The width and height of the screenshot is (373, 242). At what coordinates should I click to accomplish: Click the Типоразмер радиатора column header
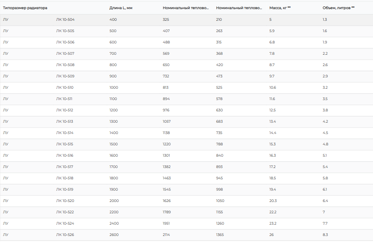point(25,8)
